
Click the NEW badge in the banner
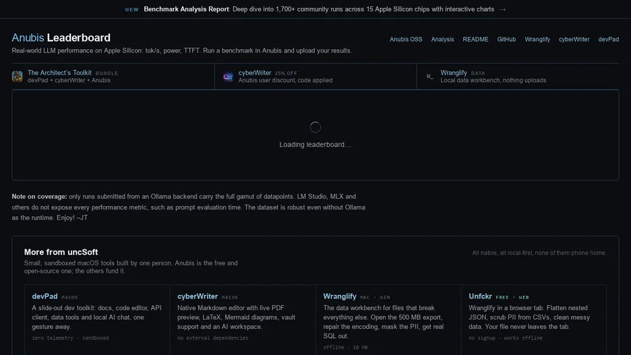tap(131, 9)
